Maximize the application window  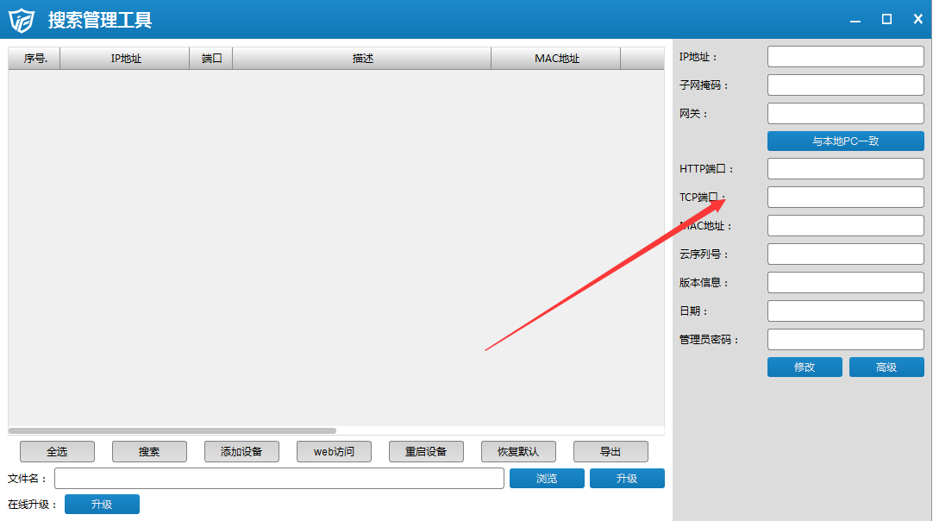click(x=886, y=19)
